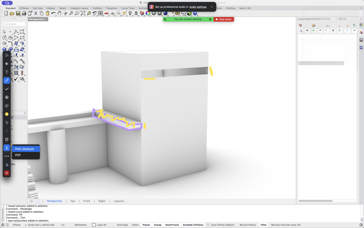Expand the more options ellipsis in annotation bar

pos(6,156)
